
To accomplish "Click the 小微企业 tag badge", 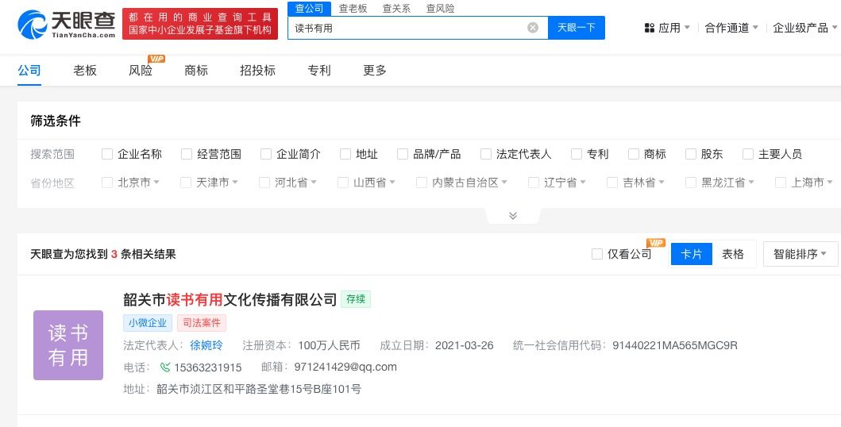I will [148, 323].
